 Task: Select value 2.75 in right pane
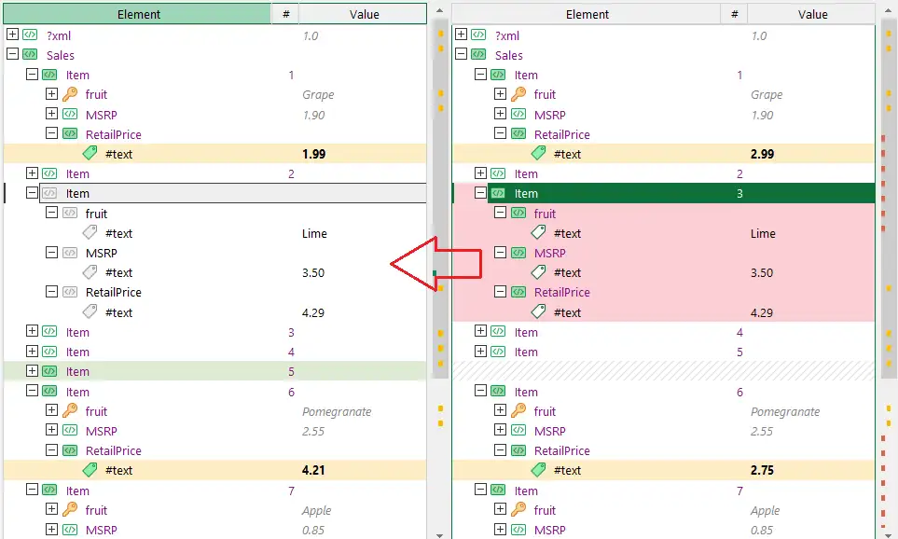point(762,470)
